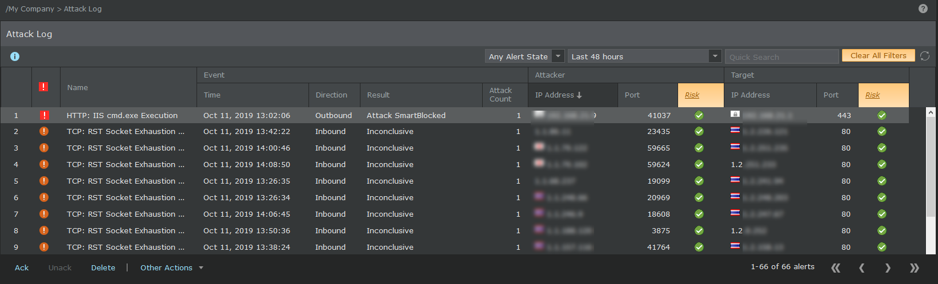Click scrollbar up arrow in alert table
Image resolution: width=938 pixels, height=284 pixels.
(x=931, y=113)
